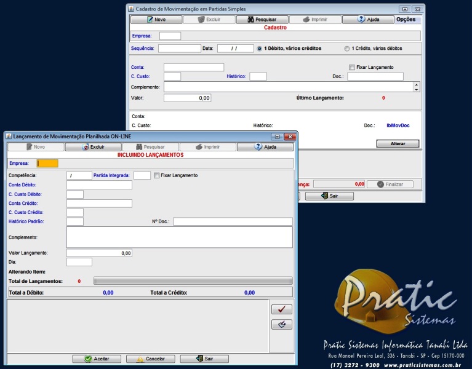Click the Complemento field in the Cadastro window
This screenshot has height=369, width=472.
(x=289, y=87)
